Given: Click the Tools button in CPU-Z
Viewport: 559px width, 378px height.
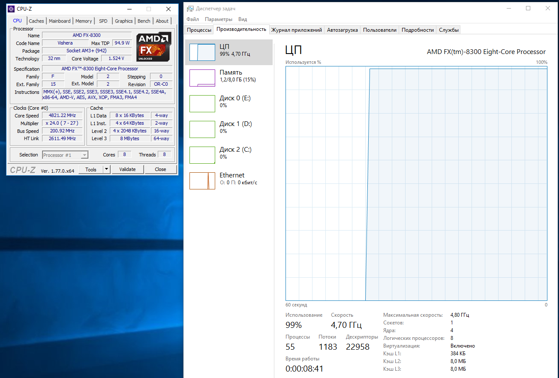Looking at the screenshot, I should (91, 169).
